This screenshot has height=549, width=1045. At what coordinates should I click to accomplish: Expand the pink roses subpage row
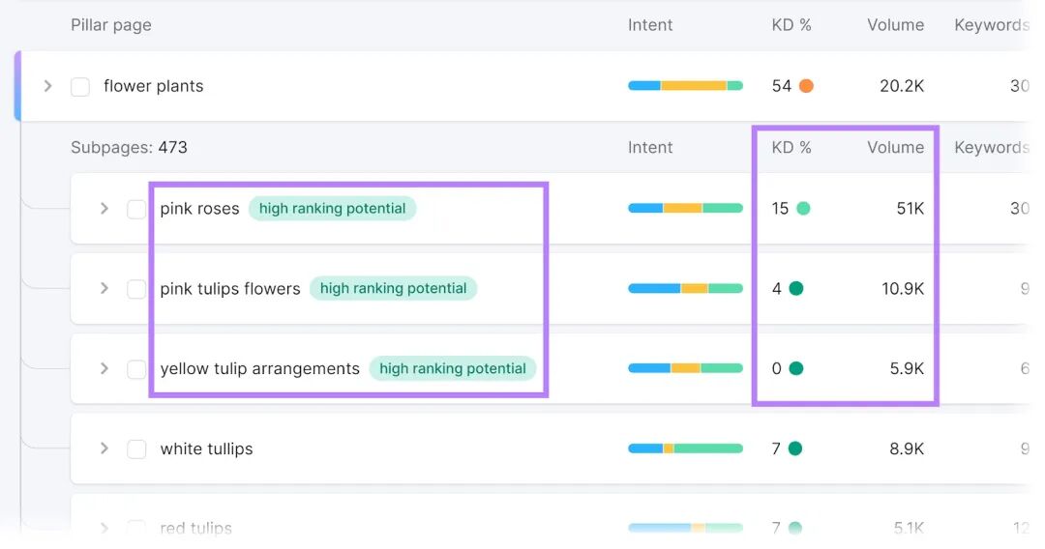[104, 208]
